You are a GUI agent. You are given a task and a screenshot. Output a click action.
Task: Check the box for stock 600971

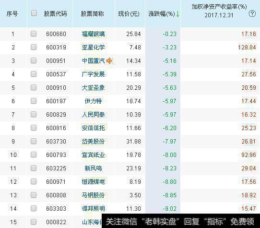point(34,181)
